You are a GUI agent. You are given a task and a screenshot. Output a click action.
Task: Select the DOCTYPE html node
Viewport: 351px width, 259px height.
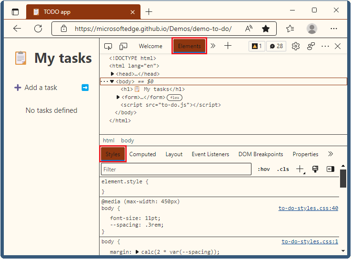tap(132, 58)
